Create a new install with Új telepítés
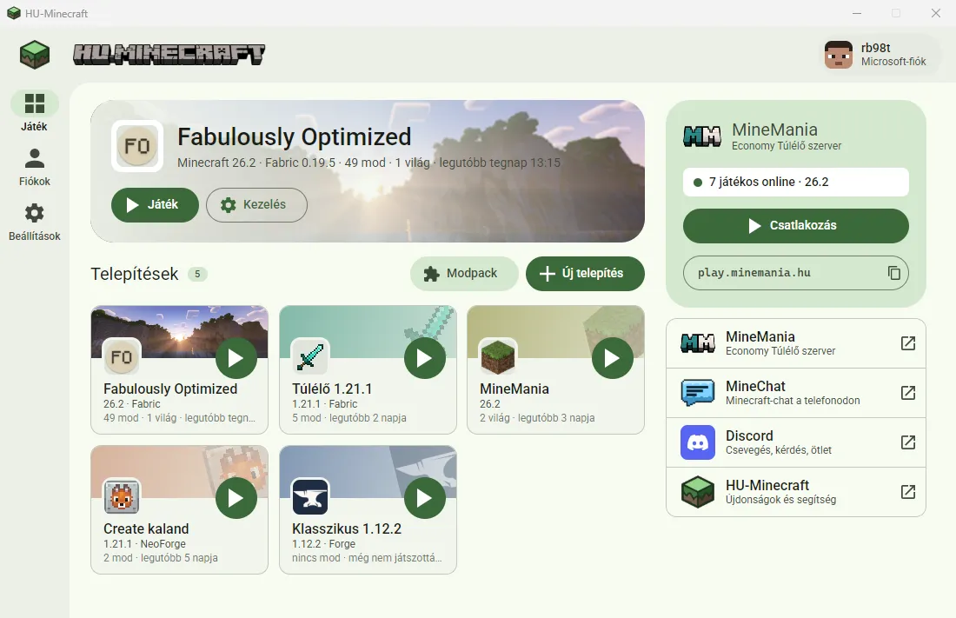Viewport: 956px width, 618px height. click(585, 273)
